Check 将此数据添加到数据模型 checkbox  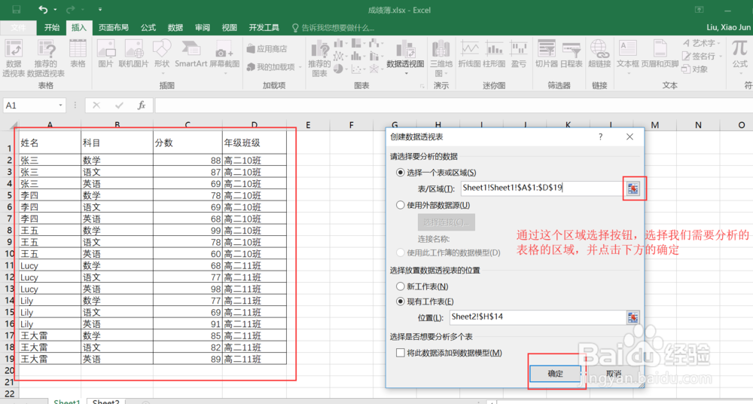pos(401,353)
